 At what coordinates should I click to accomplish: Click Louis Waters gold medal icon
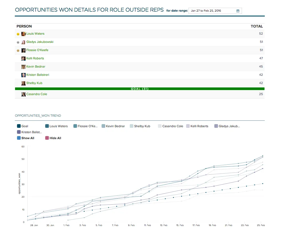(x=18, y=34)
